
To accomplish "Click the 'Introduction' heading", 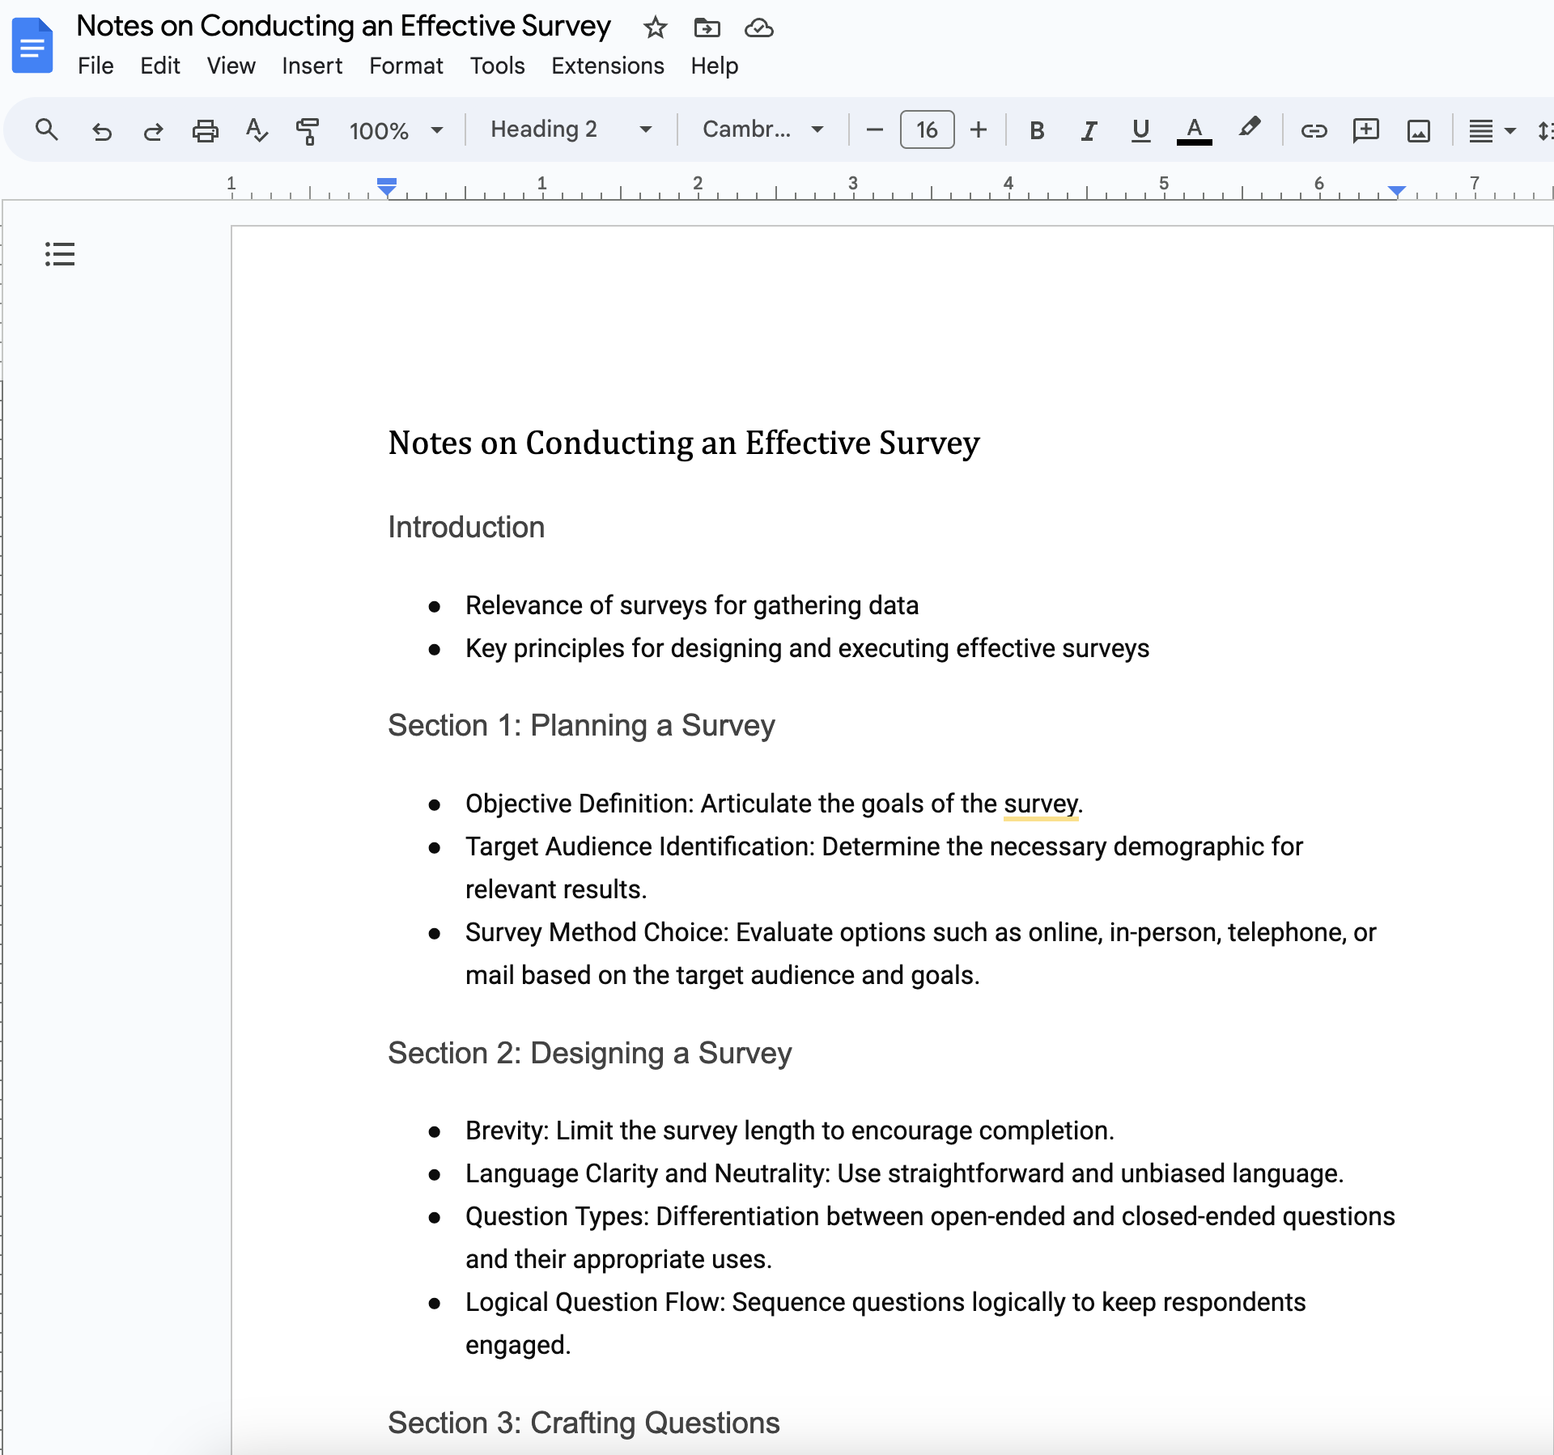I will coord(466,527).
